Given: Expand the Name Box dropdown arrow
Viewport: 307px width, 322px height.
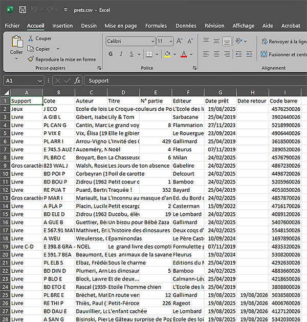Looking at the screenshot, I should point(40,80).
